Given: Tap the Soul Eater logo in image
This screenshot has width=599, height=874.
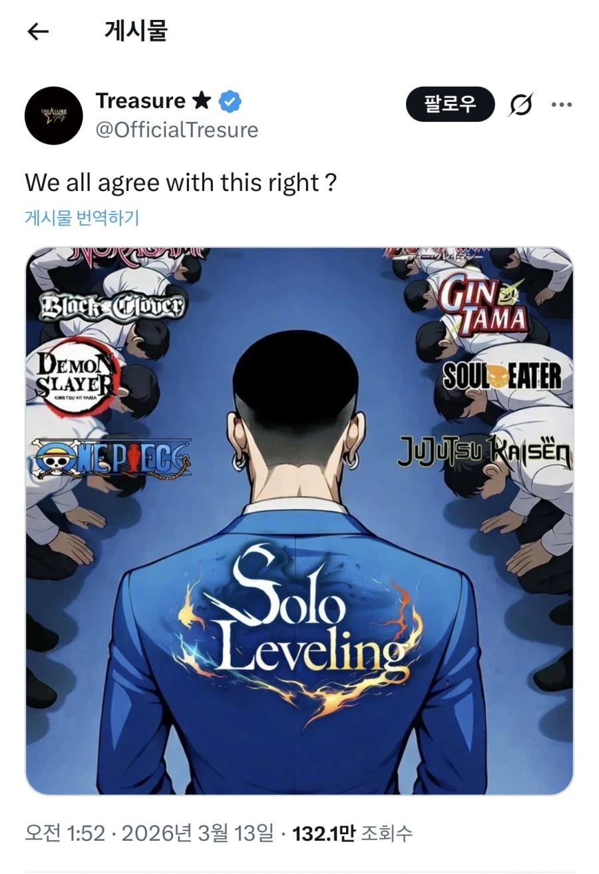Looking at the screenshot, I should (x=502, y=377).
